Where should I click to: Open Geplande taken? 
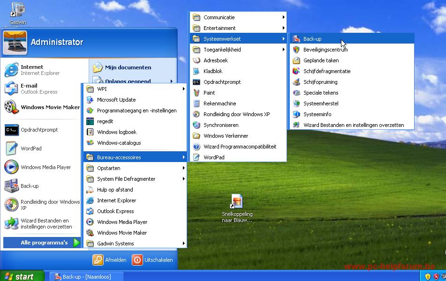pos(352,60)
